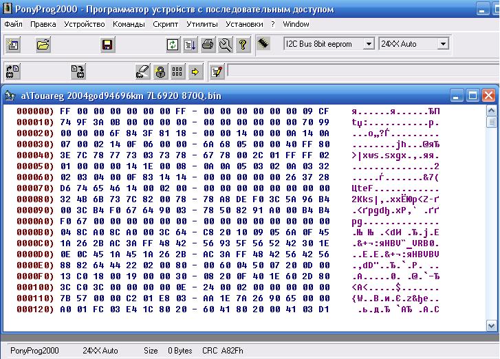The image size is (500, 359).
Task: Click Write device toolbar icon
Action: (78, 72)
